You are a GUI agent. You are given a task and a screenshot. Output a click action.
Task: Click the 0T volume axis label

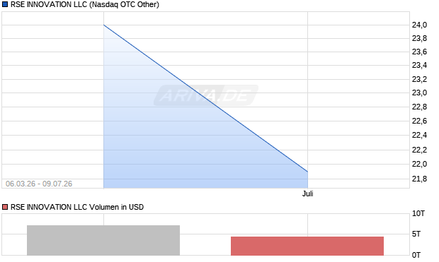(416, 255)
